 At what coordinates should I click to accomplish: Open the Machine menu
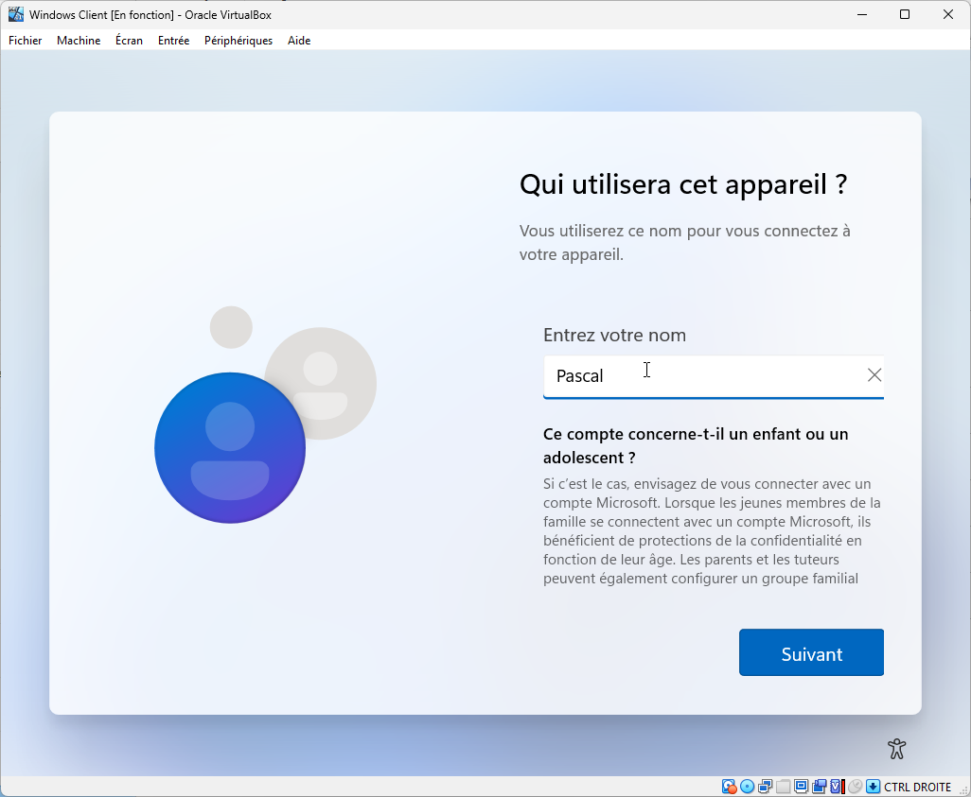click(78, 41)
